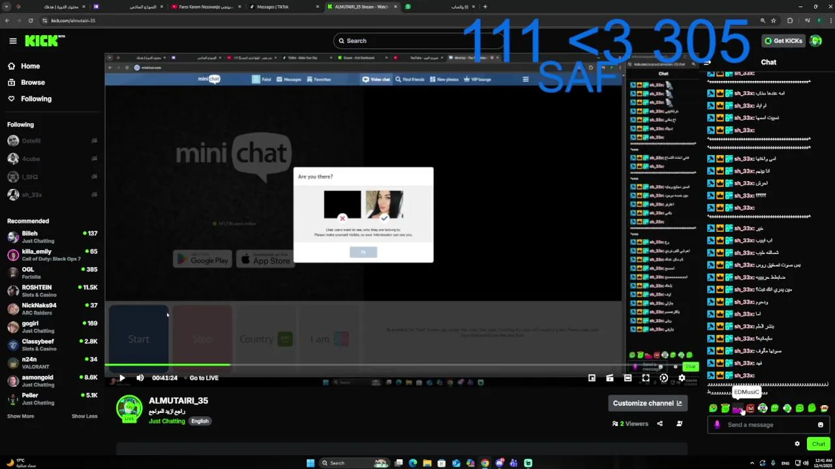Open Windows Start menu
Viewport: 835px width, 469px height.
311,463
